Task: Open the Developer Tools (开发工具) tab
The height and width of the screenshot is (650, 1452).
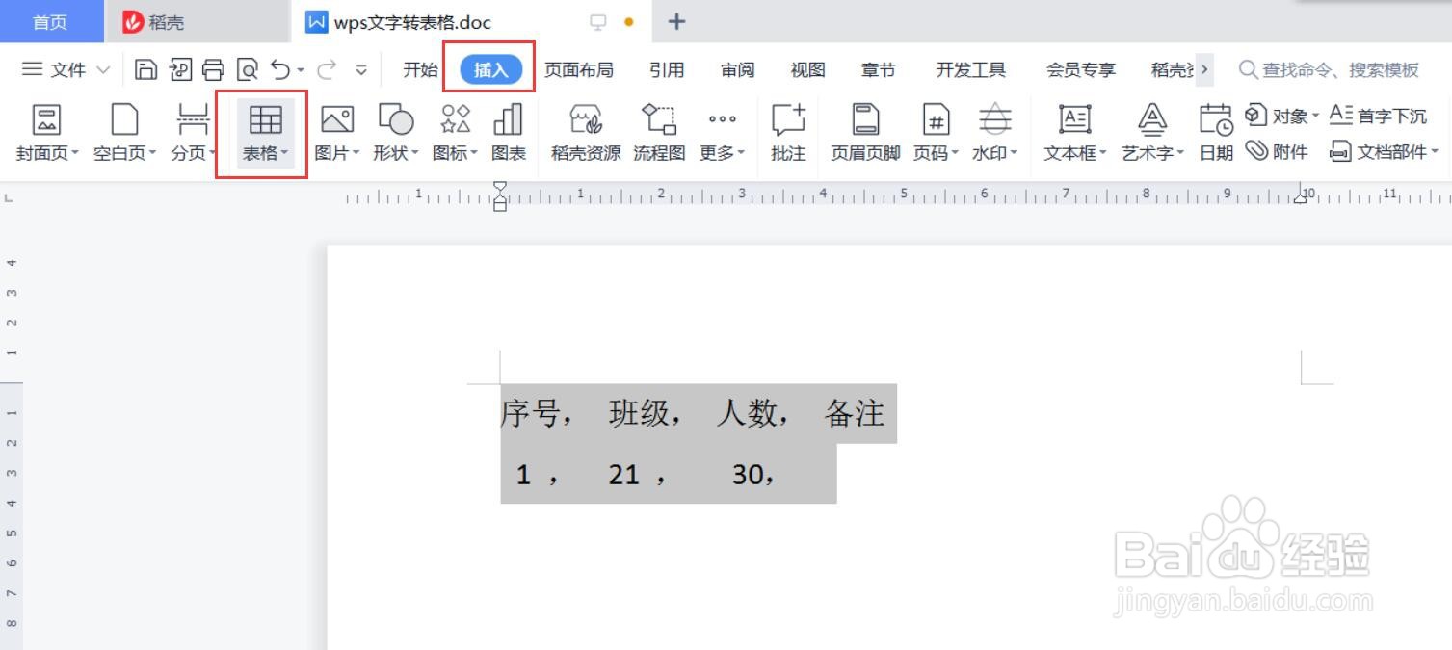Action: click(970, 69)
